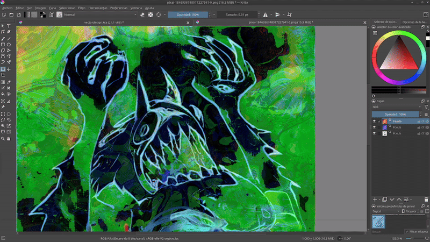Select the Zoom magnifier tool
Screen dimensions: 430x242
pyautogui.click(x=3, y=139)
